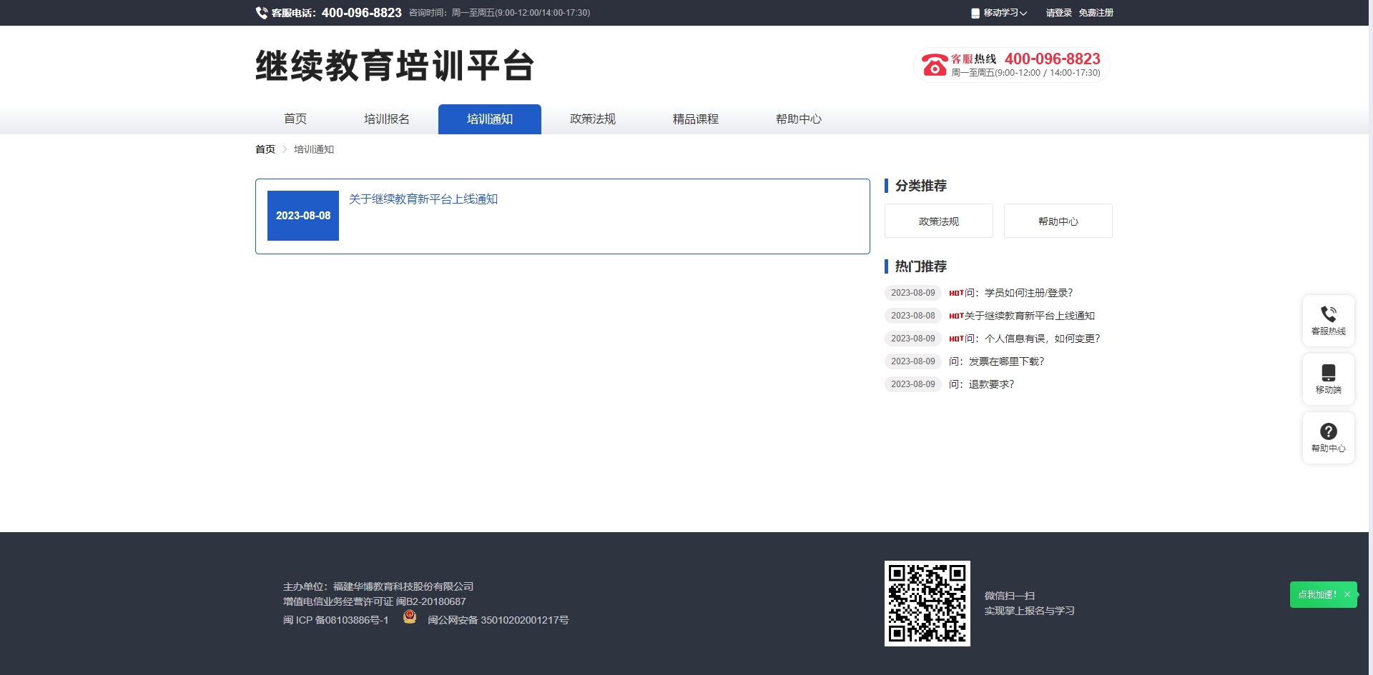1373x675 pixels.
Task: Click the 帮助中心 category button
Action: pyautogui.click(x=1058, y=221)
